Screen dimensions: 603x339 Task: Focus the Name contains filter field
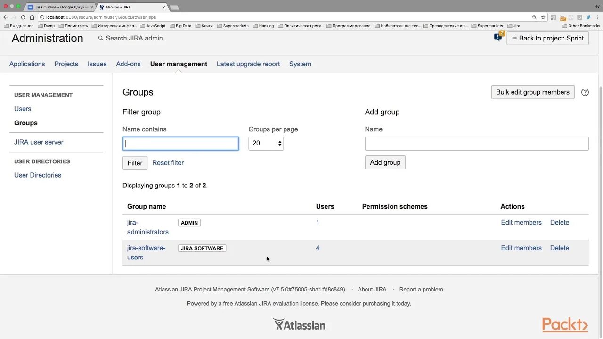[181, 144]
